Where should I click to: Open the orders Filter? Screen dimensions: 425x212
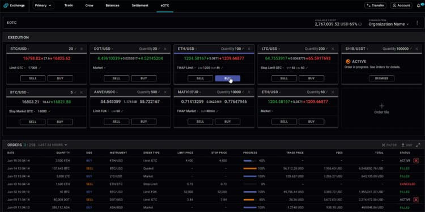(x=389, y=145)
